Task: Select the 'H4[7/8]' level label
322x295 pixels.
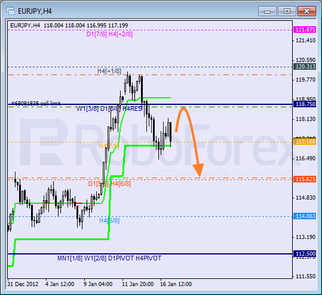Action: point(109,146)
